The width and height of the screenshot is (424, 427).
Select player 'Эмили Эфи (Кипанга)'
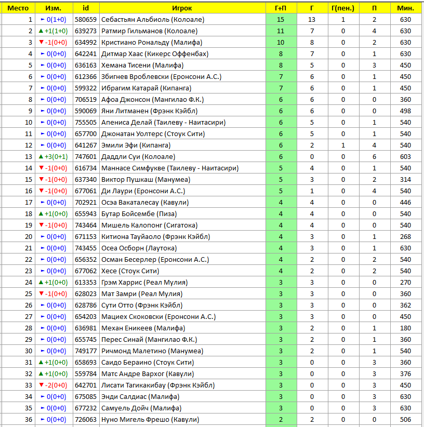[136, 145]
